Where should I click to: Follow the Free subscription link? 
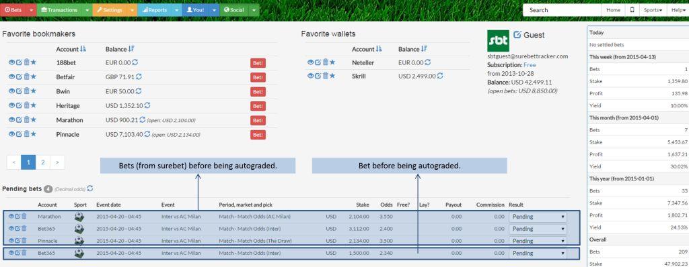(x=530, y=65)
